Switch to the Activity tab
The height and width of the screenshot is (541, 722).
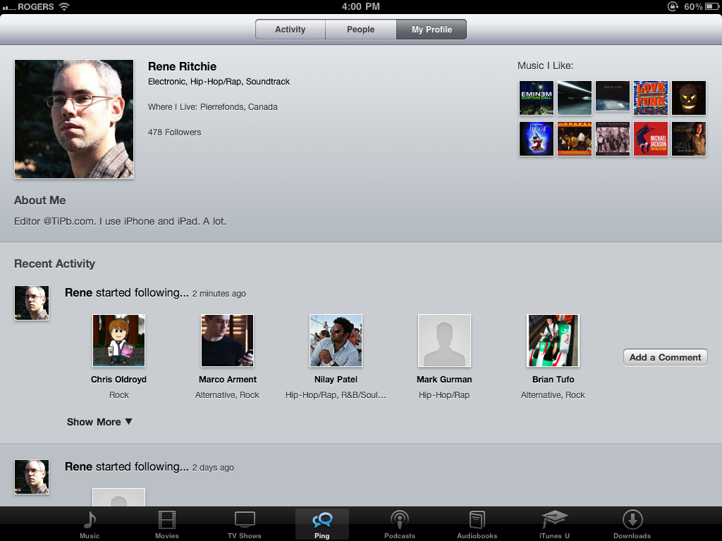tap(290, 30)
